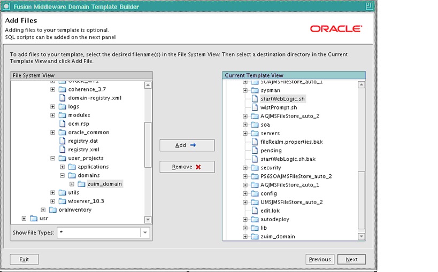
Task: Click the startWebLogic.sh file icon
Action: coord(255,99)
